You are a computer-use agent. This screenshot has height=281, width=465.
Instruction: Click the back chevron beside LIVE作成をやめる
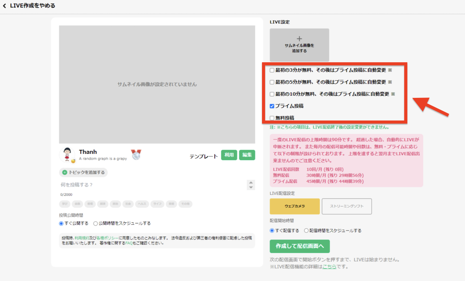coord(4,6)
